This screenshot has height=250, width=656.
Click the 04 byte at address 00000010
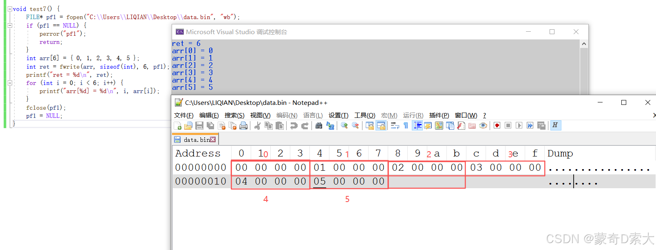[x=241, y=181]
